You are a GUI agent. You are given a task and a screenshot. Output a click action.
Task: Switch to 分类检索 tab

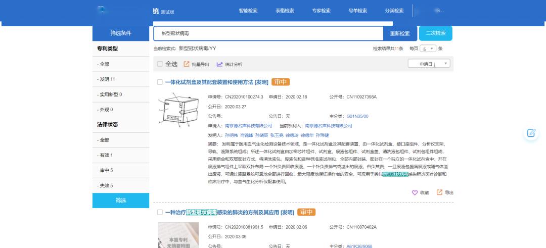(x=394, y=11)
